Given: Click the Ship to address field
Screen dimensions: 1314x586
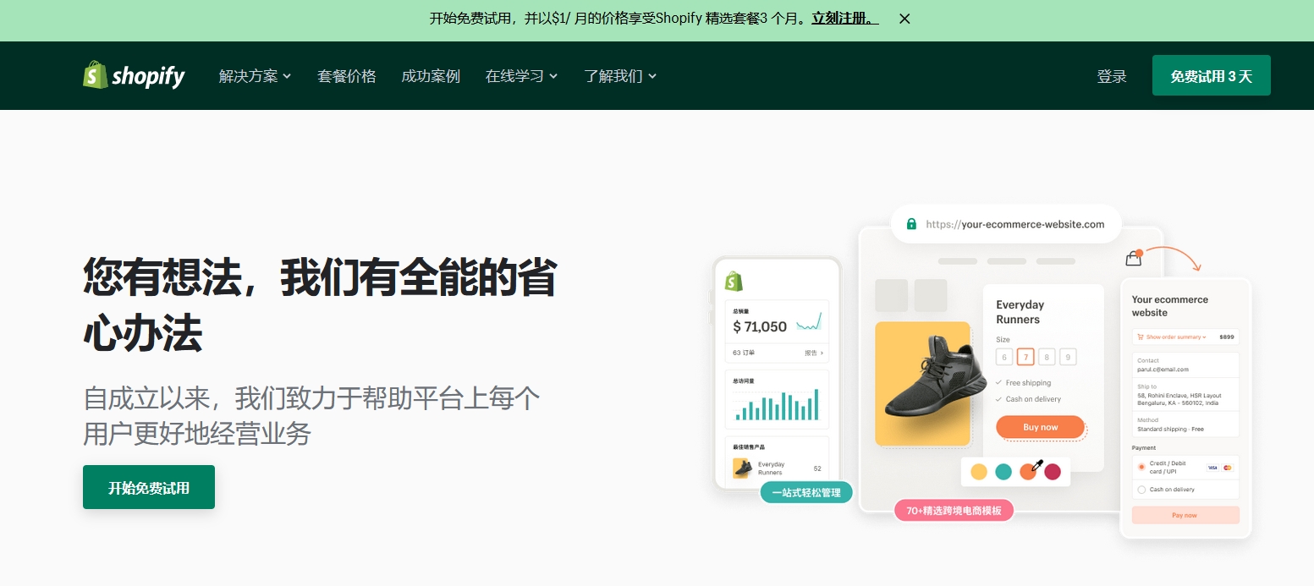Looking at the screenshot, I should pyautogui.click(x=1185, y=395).
